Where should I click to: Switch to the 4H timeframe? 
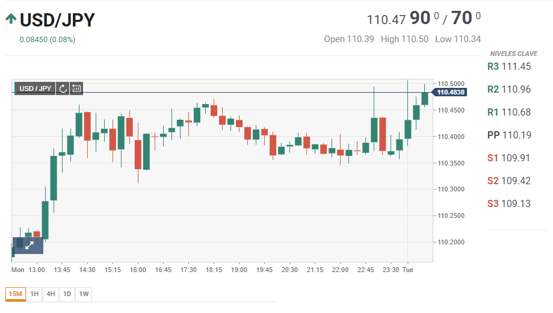pos(51,294)
